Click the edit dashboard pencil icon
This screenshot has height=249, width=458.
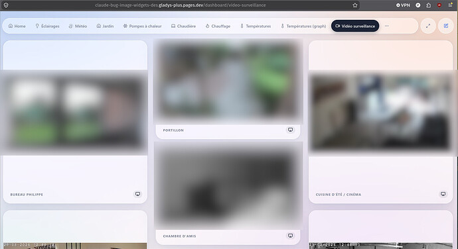pyautogui.click(x=446, y=26)
